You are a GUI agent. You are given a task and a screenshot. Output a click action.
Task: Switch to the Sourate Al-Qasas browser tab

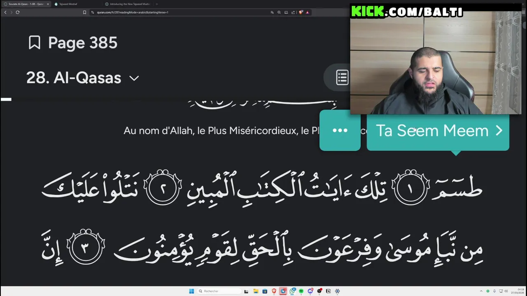26,4
